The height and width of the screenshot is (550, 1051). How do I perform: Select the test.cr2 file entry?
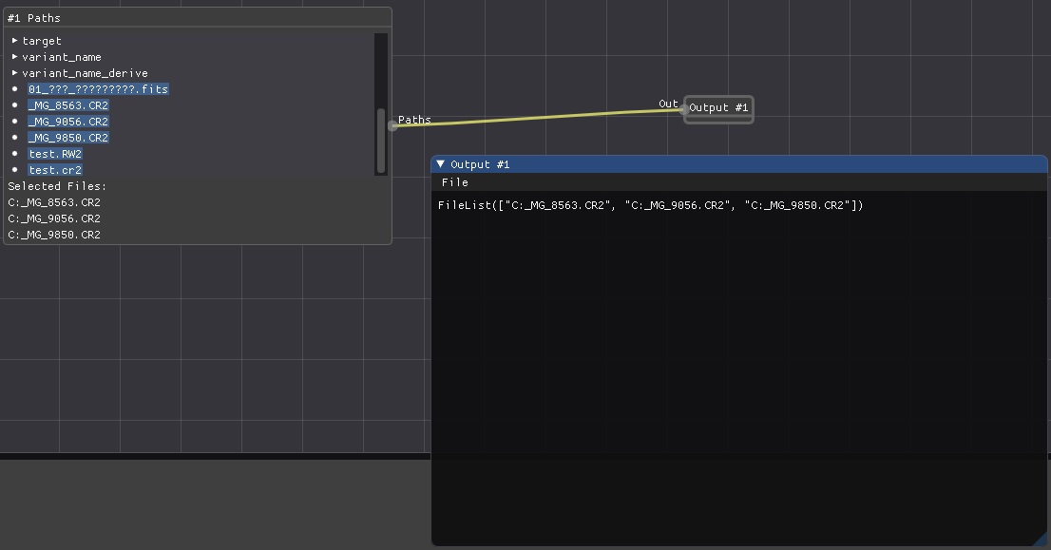[x=55, y=169]
